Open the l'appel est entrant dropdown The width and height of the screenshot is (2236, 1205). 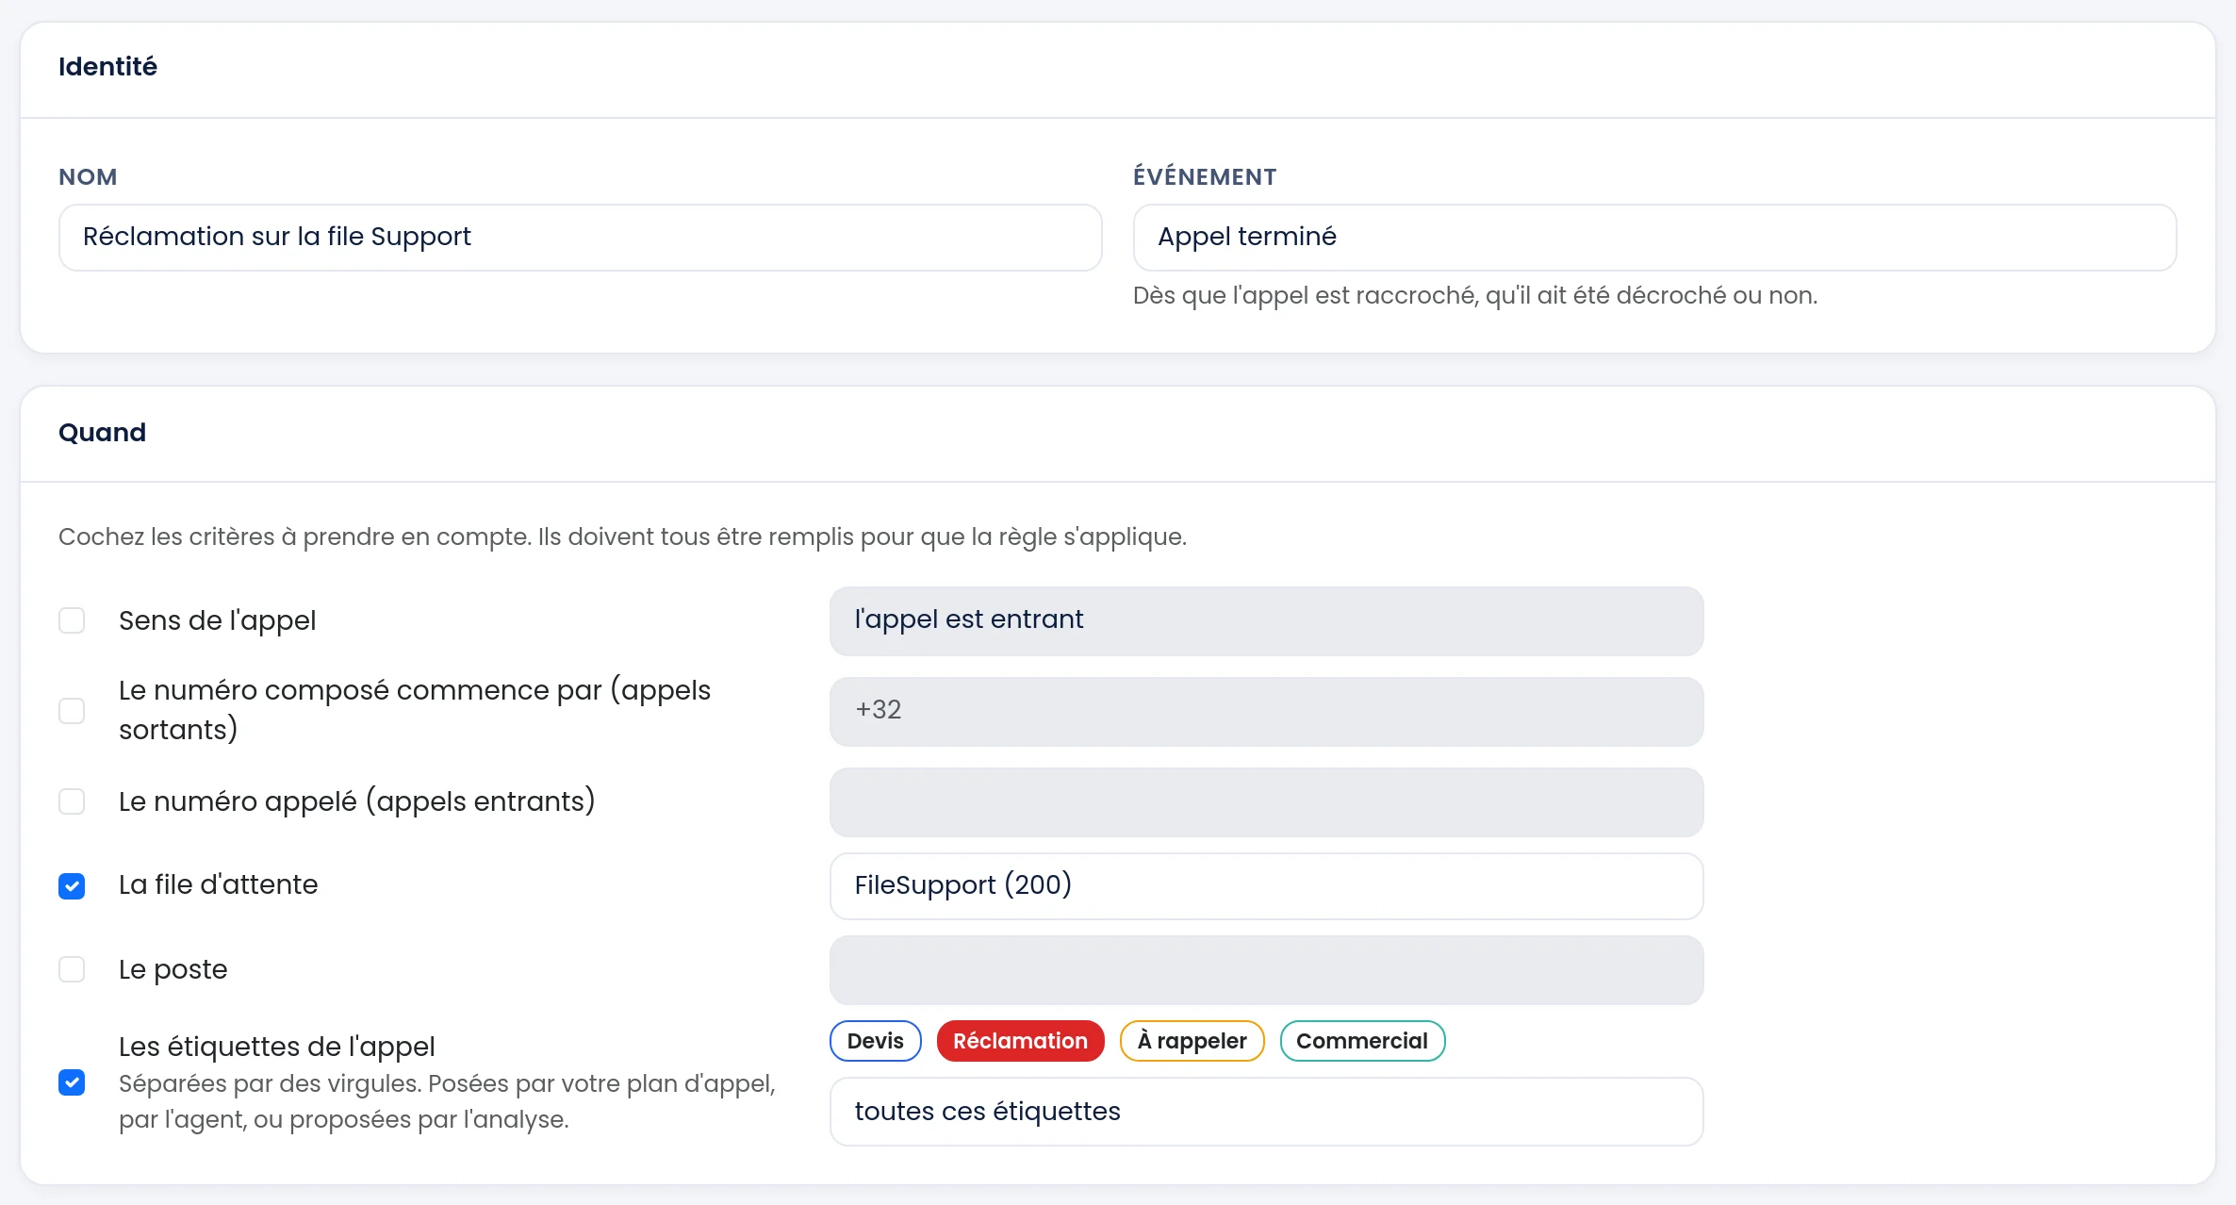click(1266, 621)
